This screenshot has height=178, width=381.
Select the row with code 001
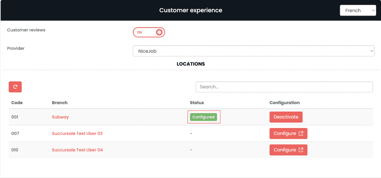click(191, 117)
